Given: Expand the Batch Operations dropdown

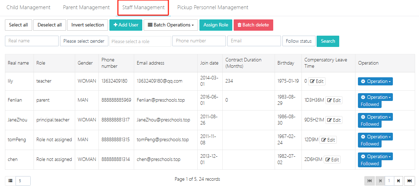Looking at the screenshot, I should 170,25.
